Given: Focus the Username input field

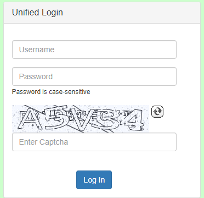Looking at the screenshot, I should [94, 50].
